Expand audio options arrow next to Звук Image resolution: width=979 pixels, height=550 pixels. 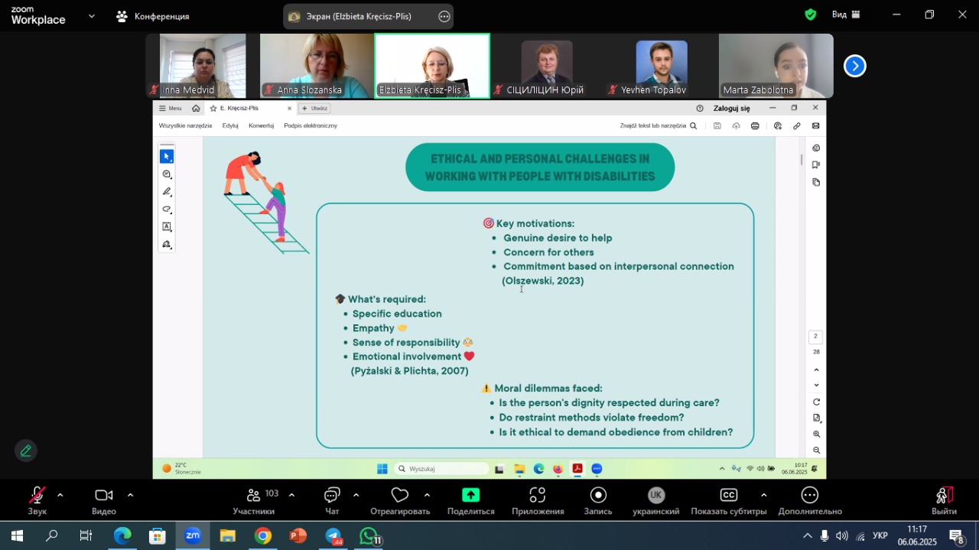coord(60,495)
